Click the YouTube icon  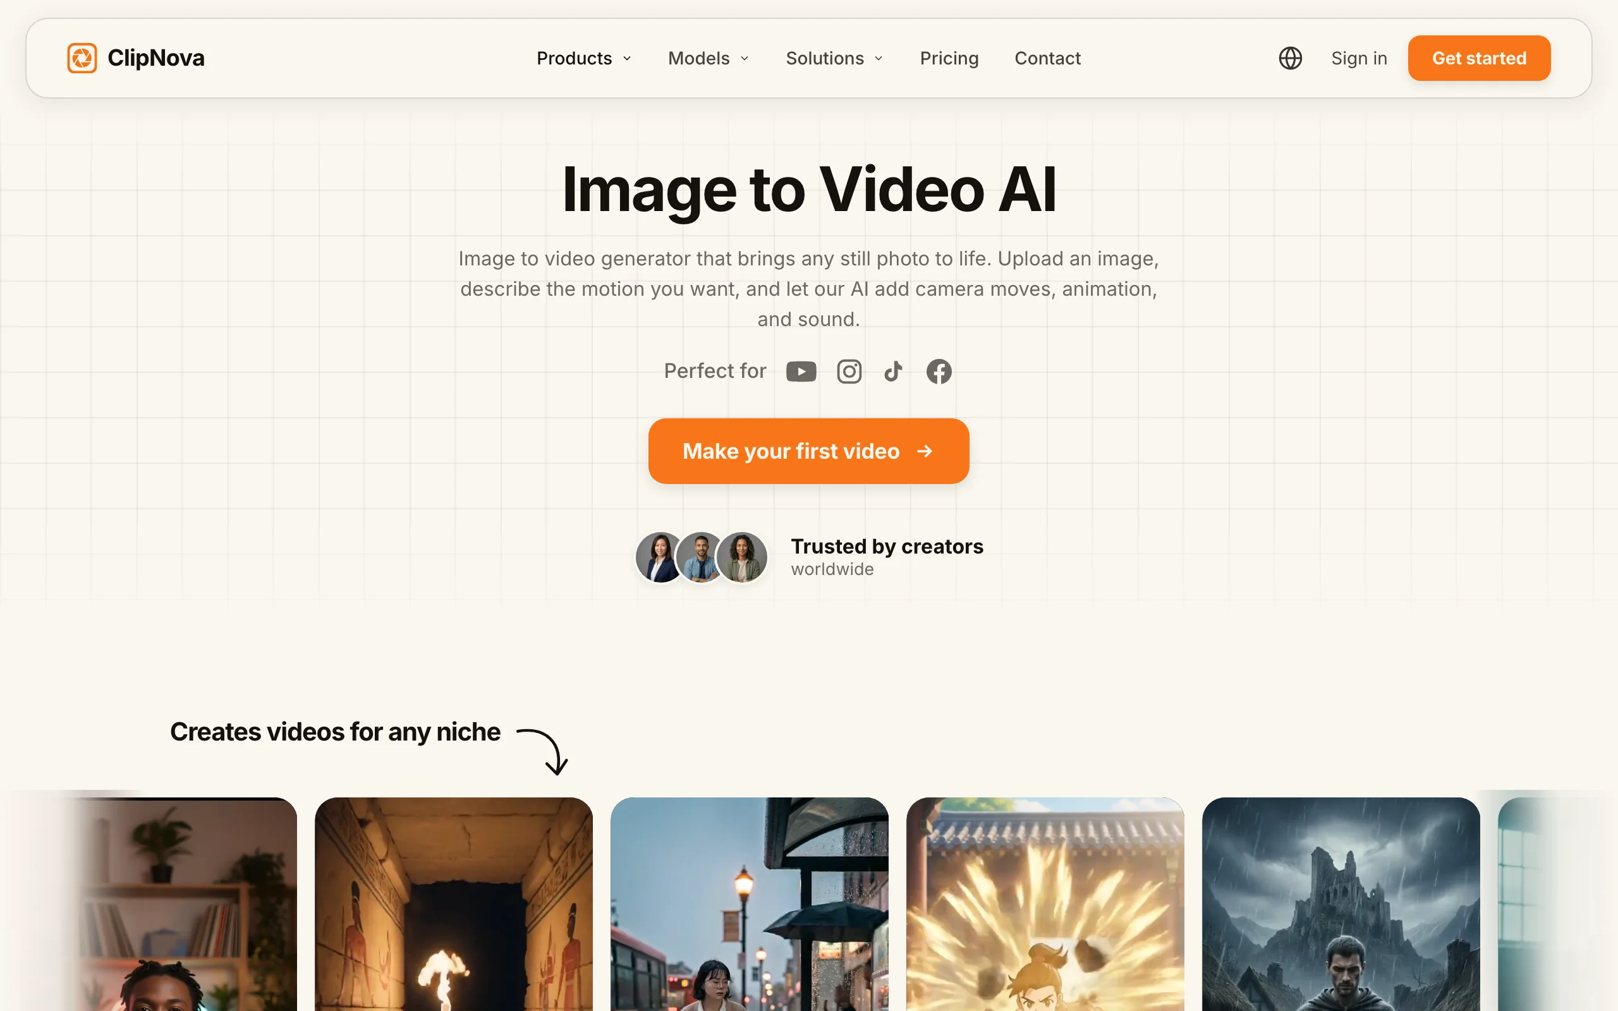coord(801,371)
